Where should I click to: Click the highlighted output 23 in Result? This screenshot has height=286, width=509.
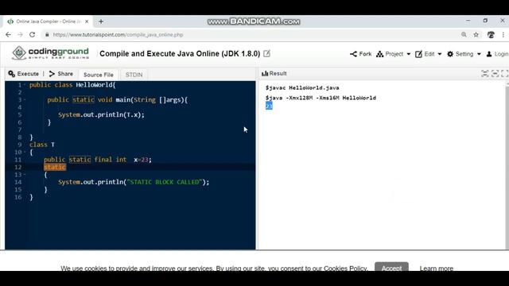point(269,106)
